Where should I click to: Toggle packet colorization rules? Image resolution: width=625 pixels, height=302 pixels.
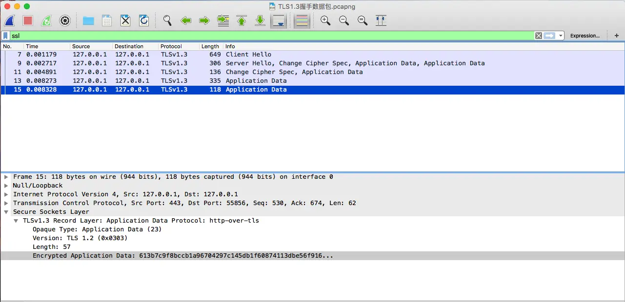[302, 21]
